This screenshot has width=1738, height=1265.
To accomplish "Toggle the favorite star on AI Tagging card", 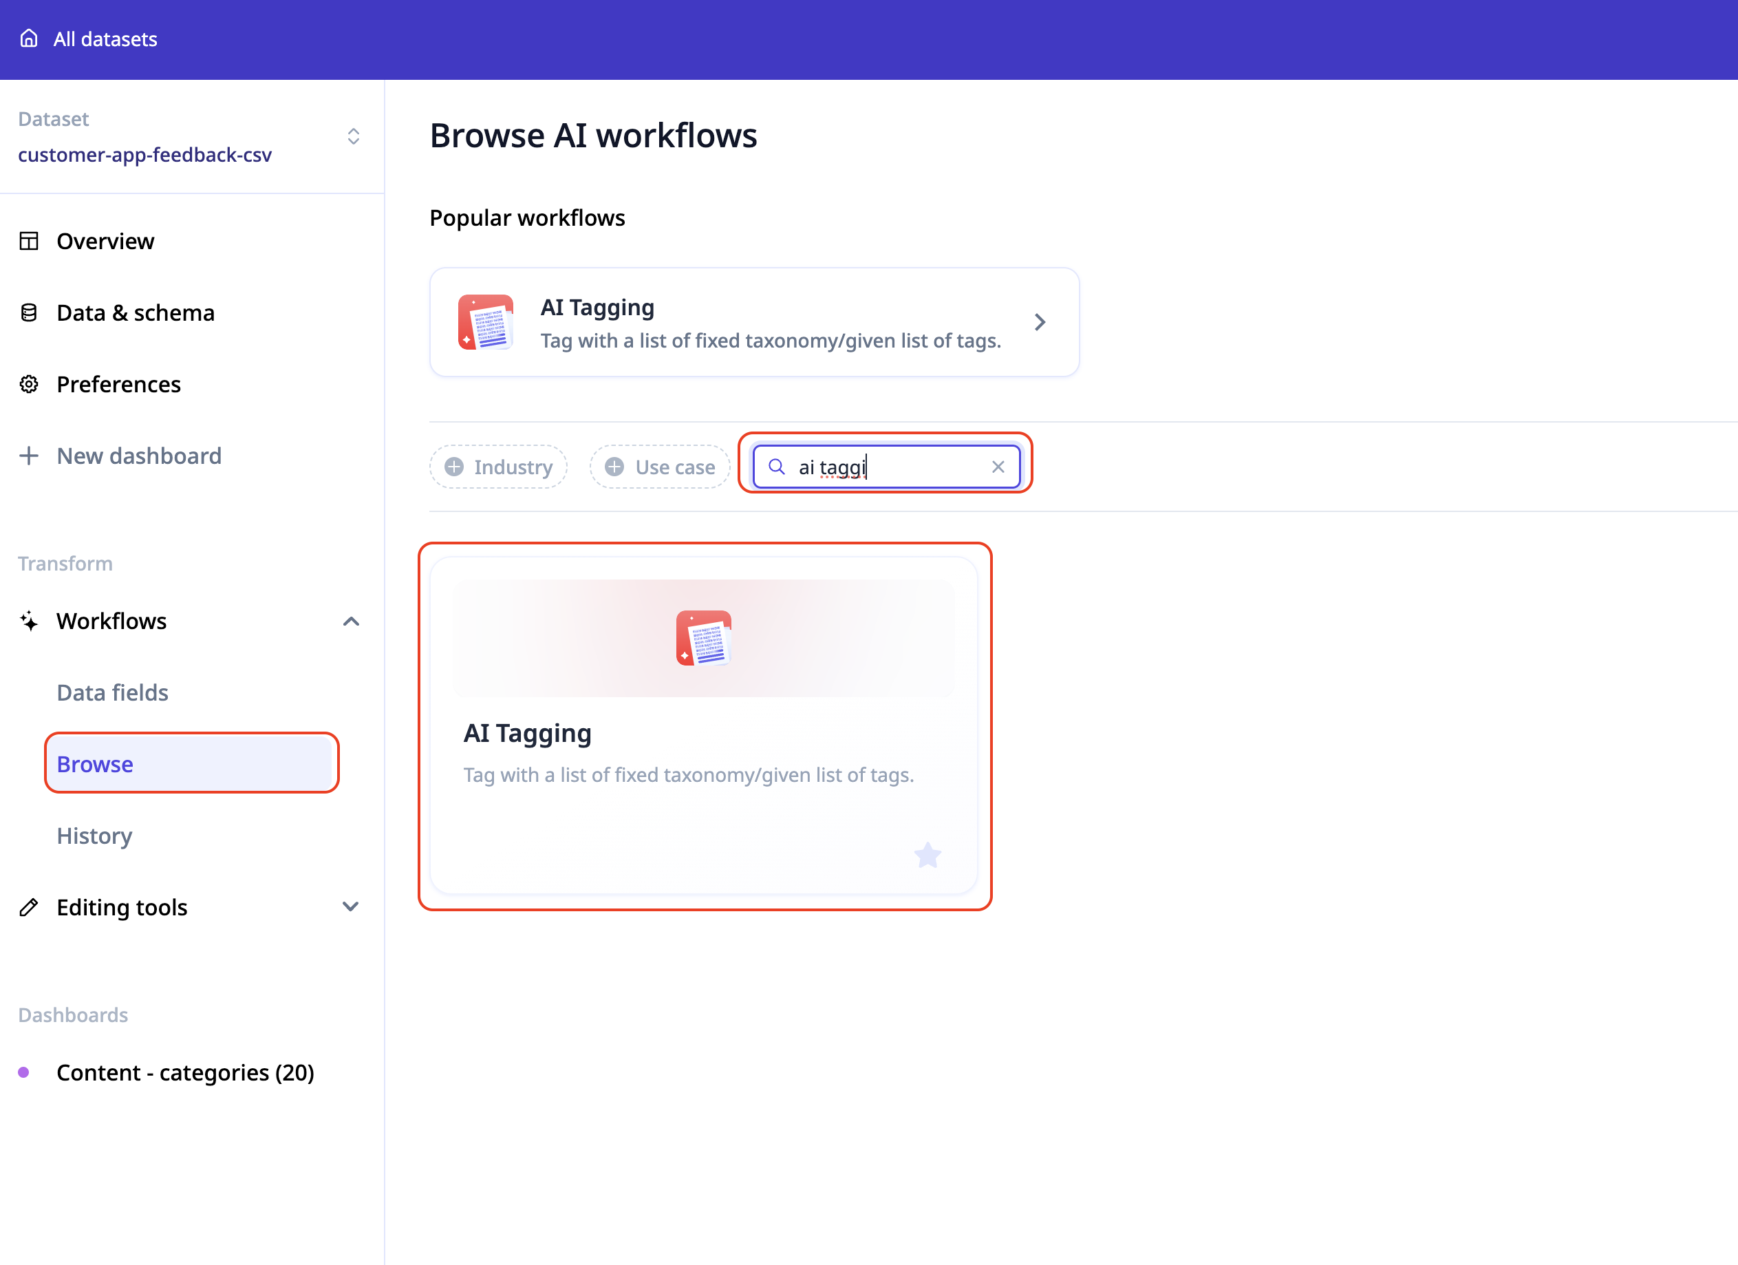I will tap(927, 855).
